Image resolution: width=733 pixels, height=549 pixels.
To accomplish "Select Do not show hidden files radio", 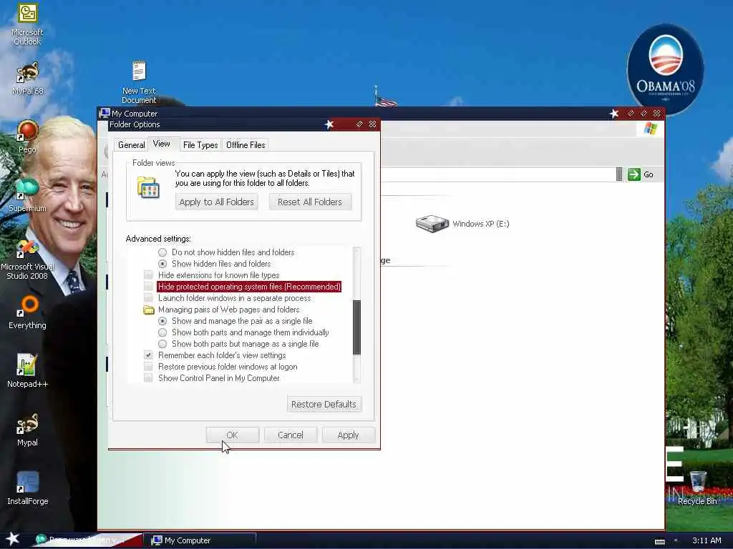I will [162, 252].
